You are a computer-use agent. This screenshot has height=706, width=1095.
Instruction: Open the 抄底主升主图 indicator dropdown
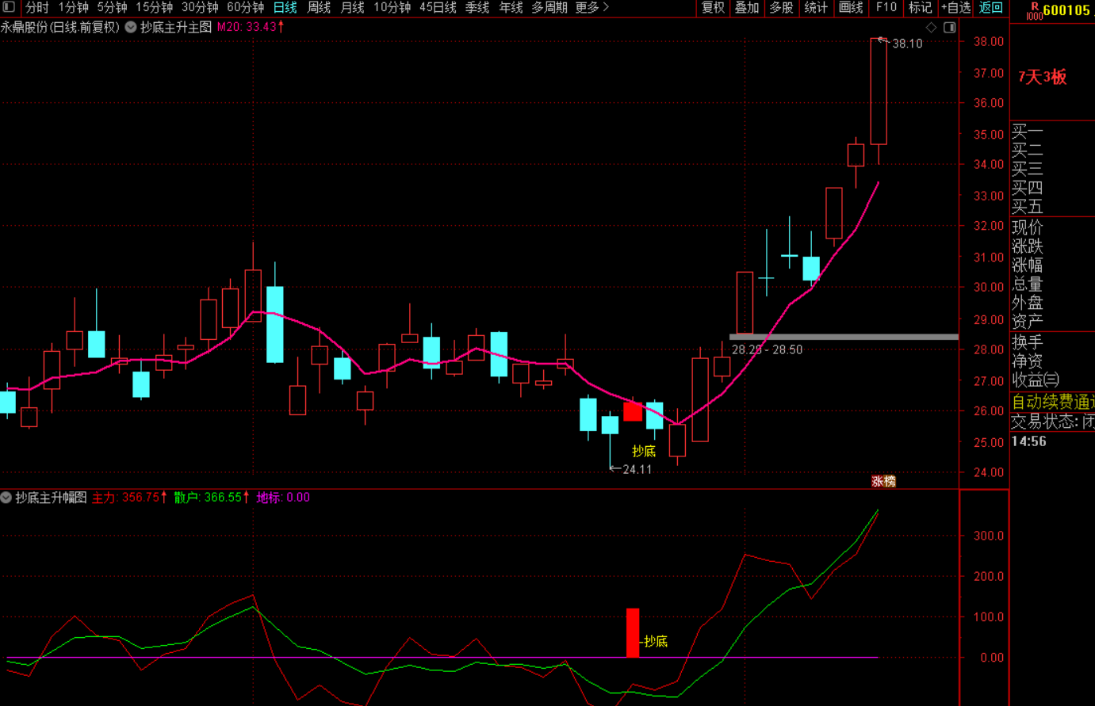[131, 27]
